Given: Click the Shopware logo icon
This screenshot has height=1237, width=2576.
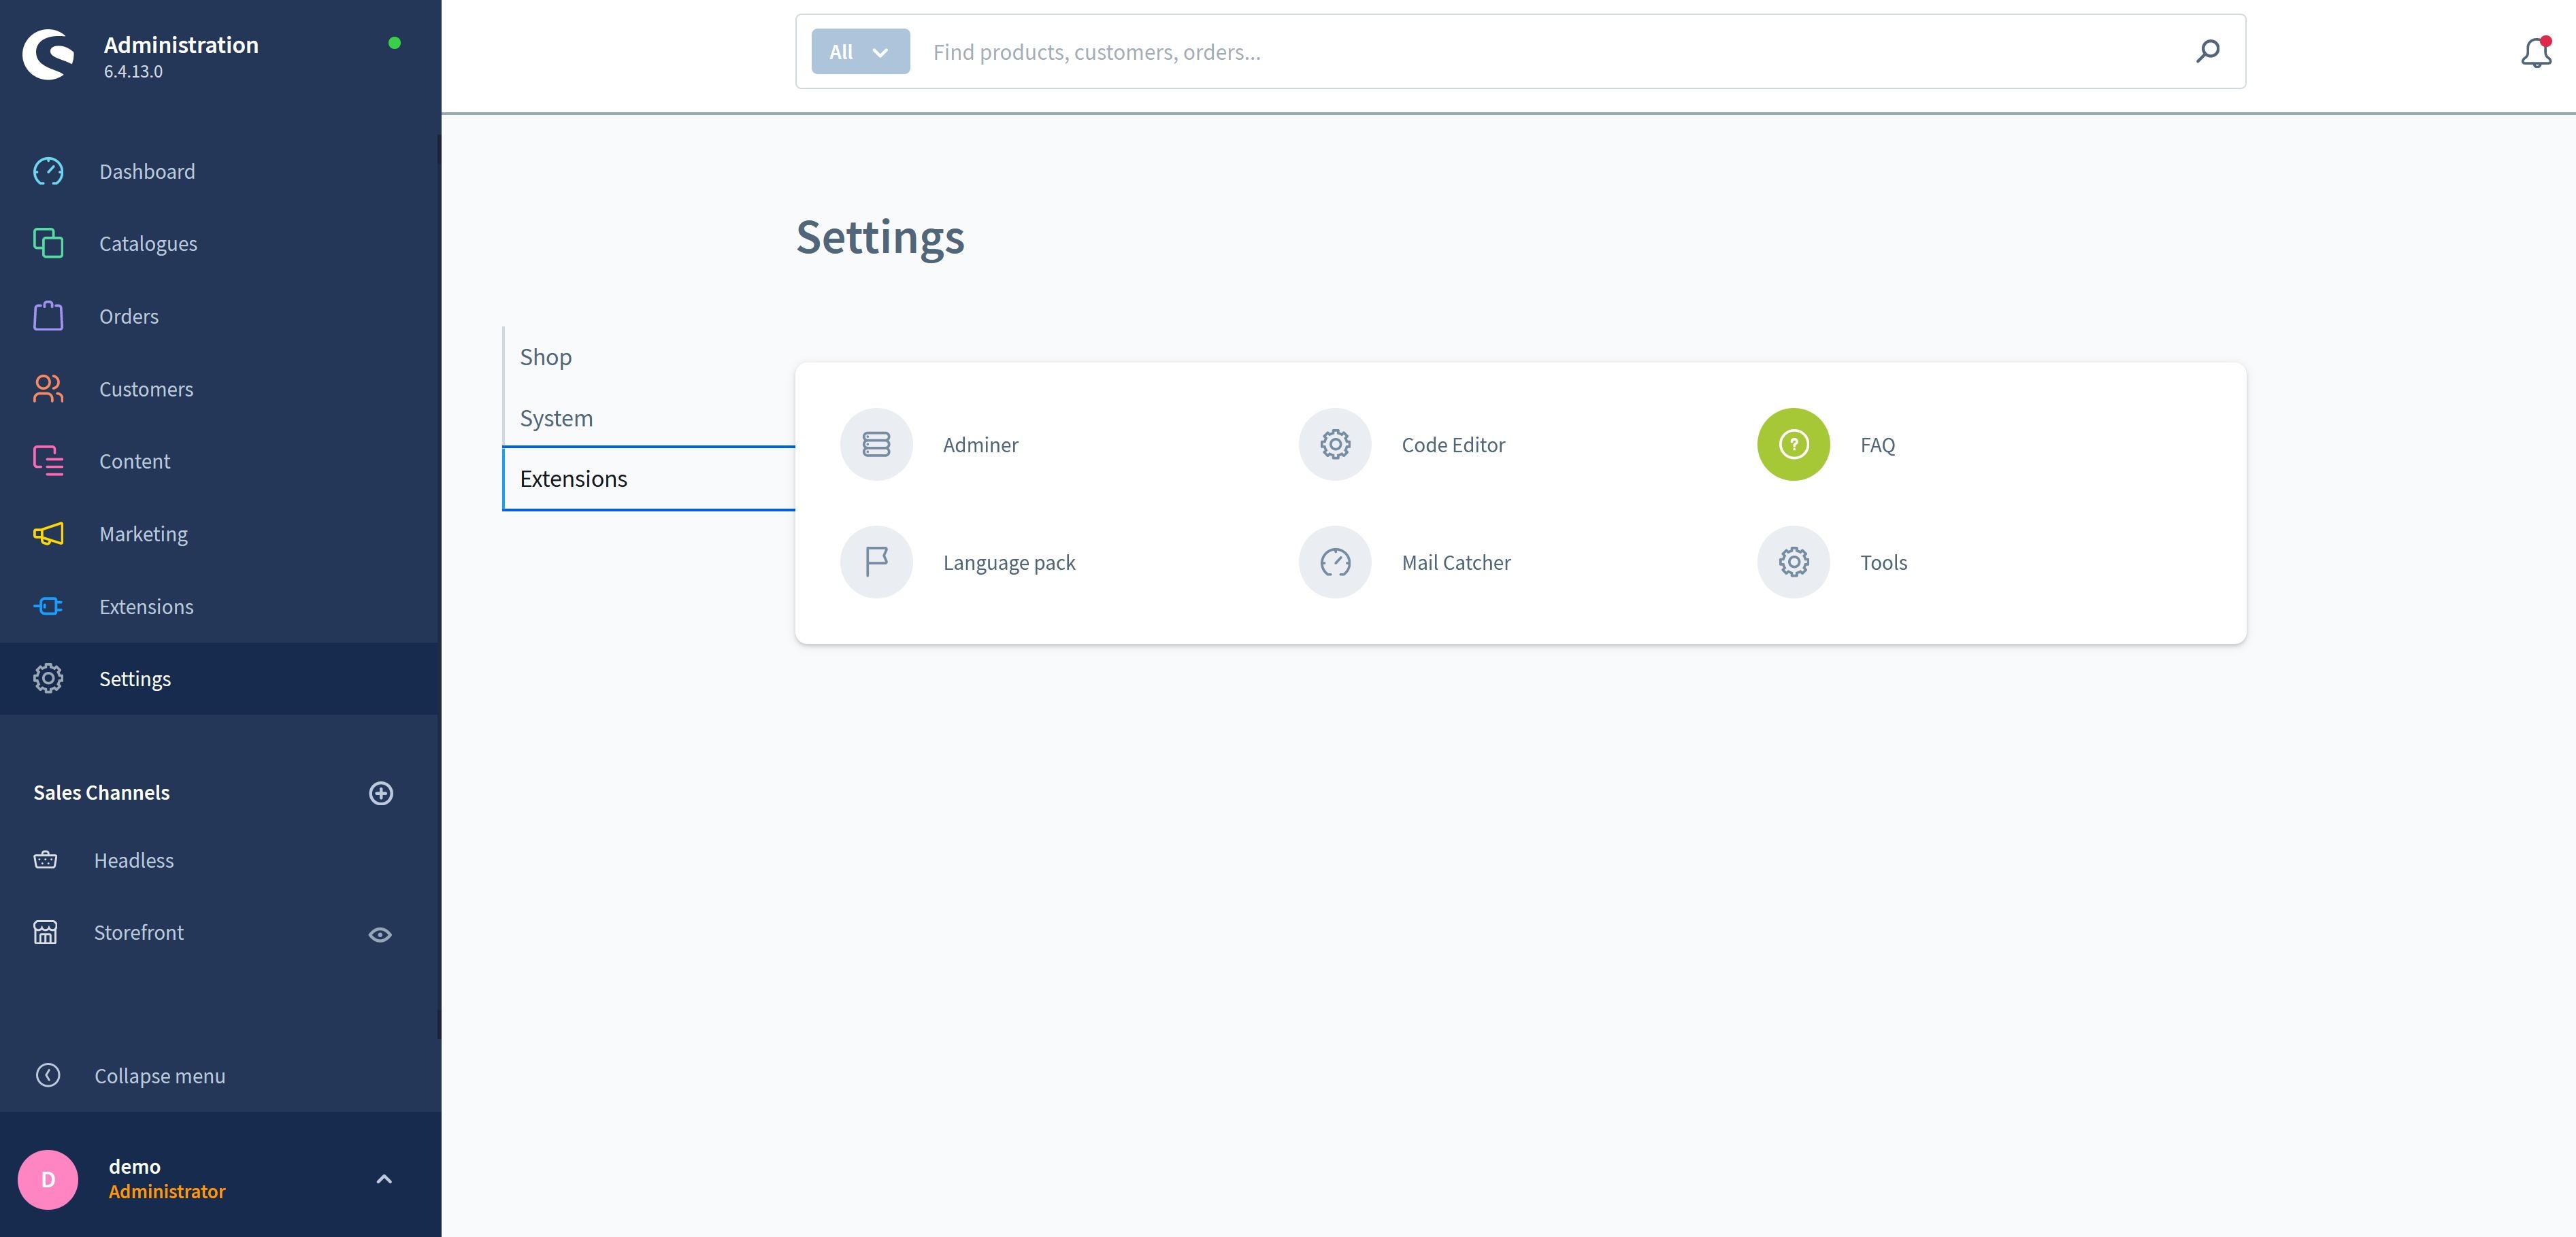Looking at the screenshot, I should click(49, 54).
